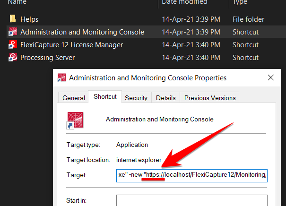This screenshot has width=286, height=206.
Task: Click the File folder type cell
Action: coord(248,19)
